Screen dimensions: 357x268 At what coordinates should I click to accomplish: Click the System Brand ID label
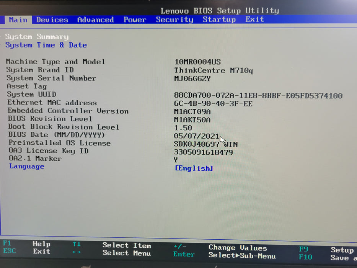[x=40, y=70]
